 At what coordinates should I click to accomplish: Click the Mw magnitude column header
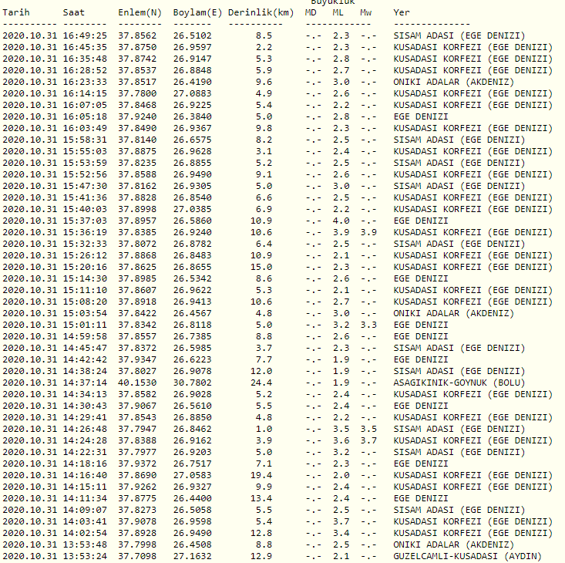click(x=366, y=13)
